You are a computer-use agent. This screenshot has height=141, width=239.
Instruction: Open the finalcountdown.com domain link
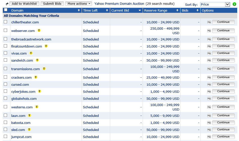click(x=26, y=46)
